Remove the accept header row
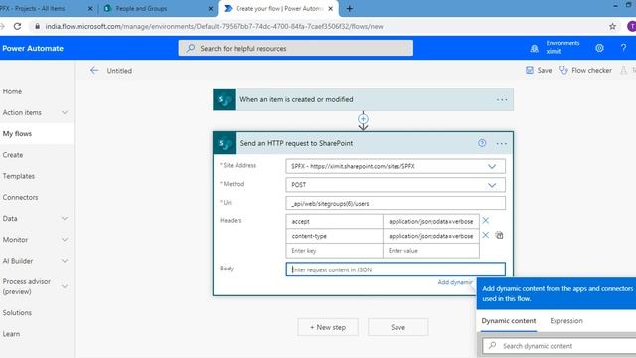The height and width of the screenshot is (358, 636). coord(486,221)
